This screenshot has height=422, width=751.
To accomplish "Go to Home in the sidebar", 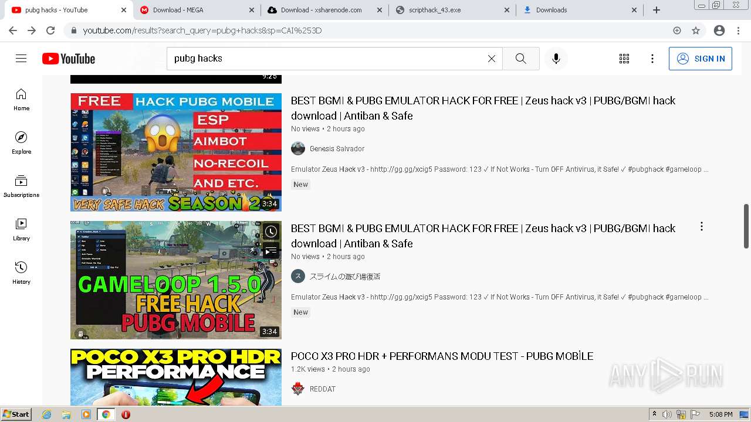I will point(21,100).
